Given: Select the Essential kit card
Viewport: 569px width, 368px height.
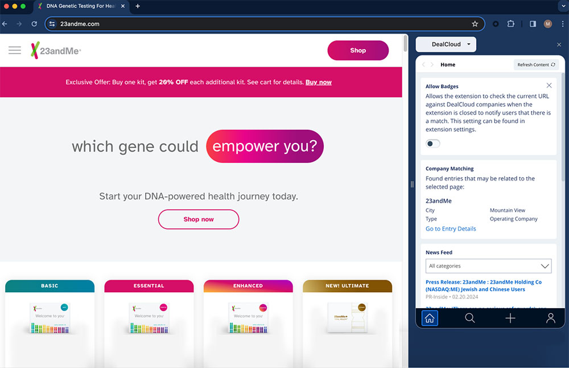Looking at the screenshot, I should point(149,324).
